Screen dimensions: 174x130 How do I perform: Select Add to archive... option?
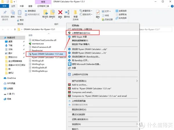79,85
